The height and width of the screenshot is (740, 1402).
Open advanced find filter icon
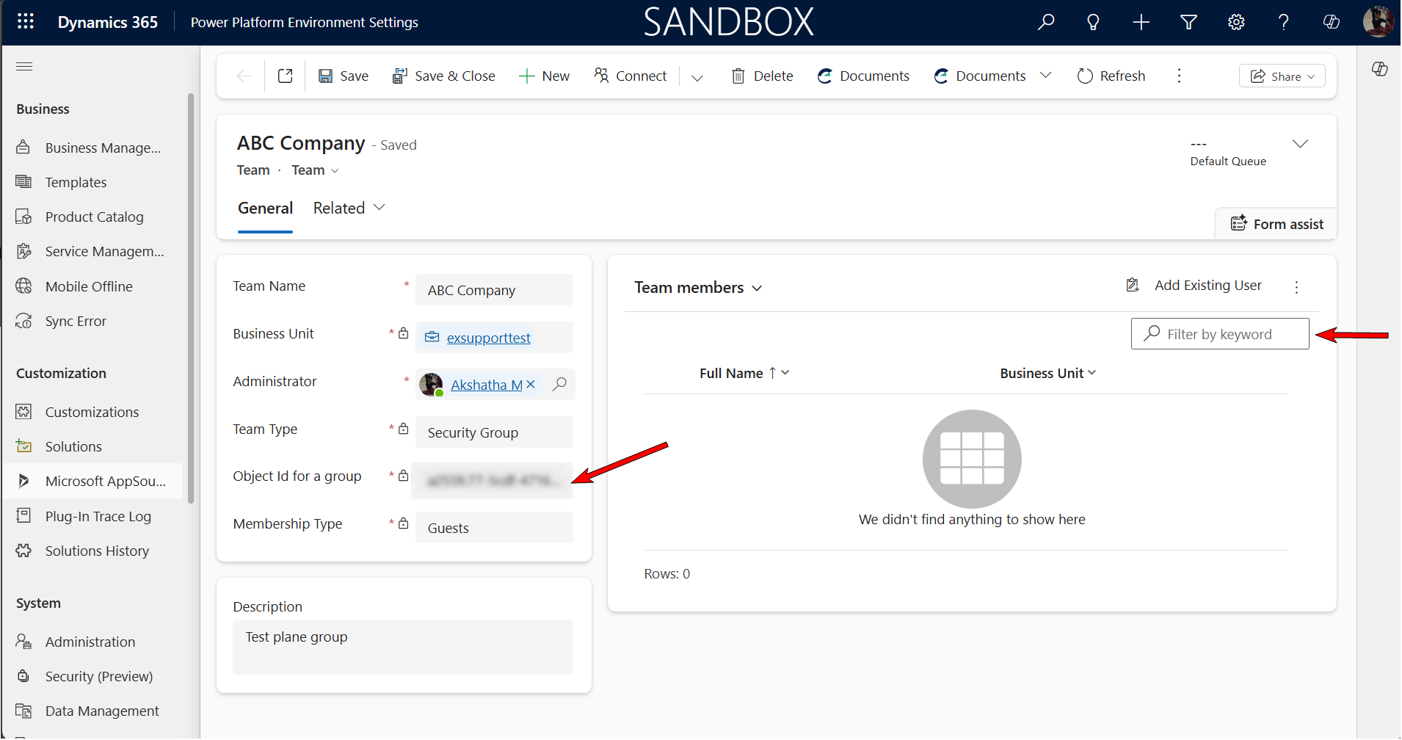1188,22
